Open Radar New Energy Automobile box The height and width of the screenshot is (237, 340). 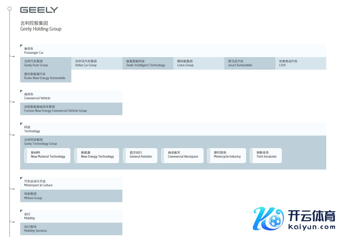pos(46,76)
